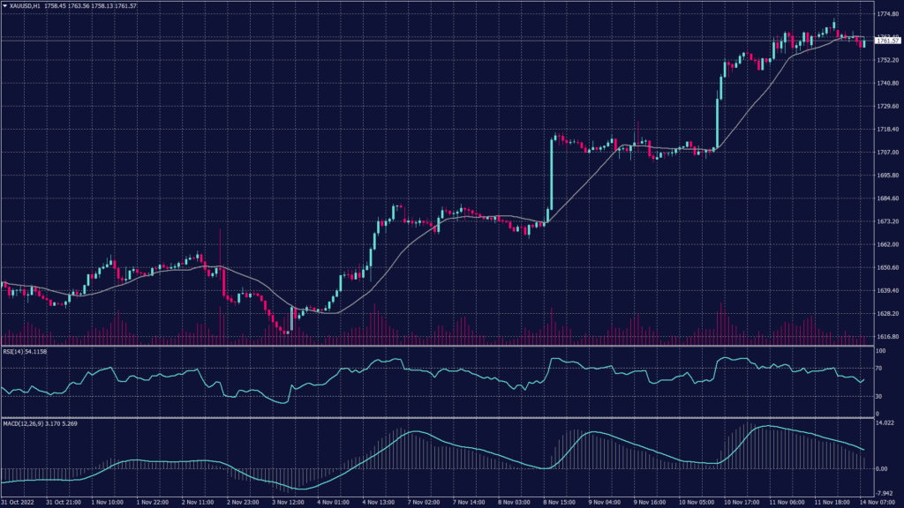Click the current price tag 1761.57
This screenshot has width=904, height=508.
[887, 41]
